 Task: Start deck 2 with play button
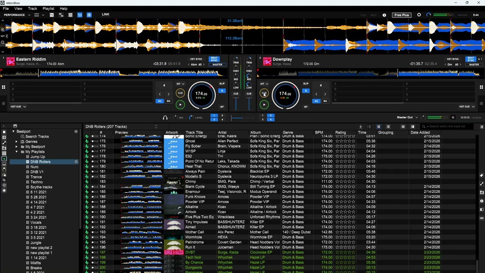(x=264, y=105)
